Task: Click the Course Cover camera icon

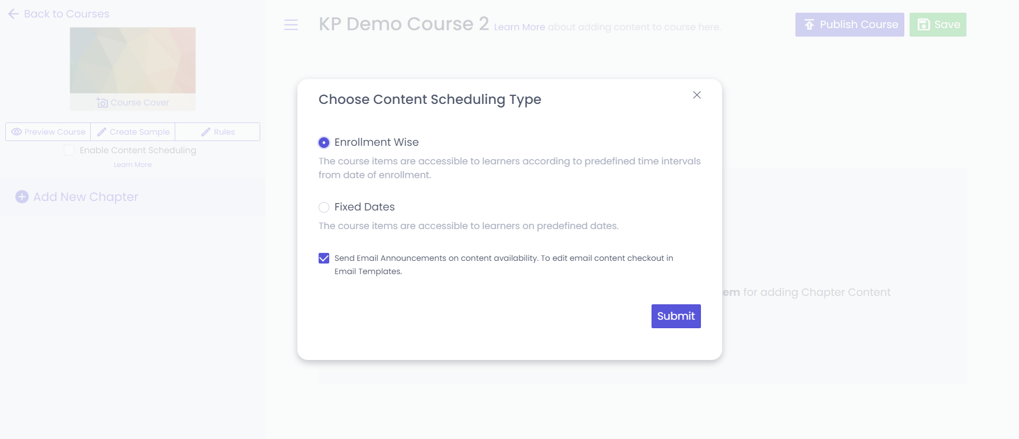Action: click(x=102, y=103)
